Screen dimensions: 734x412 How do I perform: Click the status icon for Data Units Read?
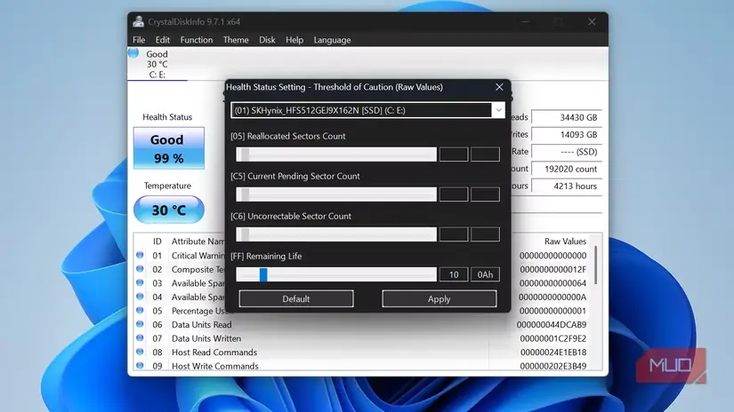tap(140, 324)
